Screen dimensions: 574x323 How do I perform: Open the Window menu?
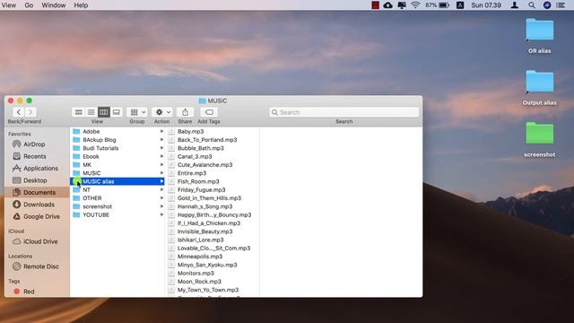[54, 5]
